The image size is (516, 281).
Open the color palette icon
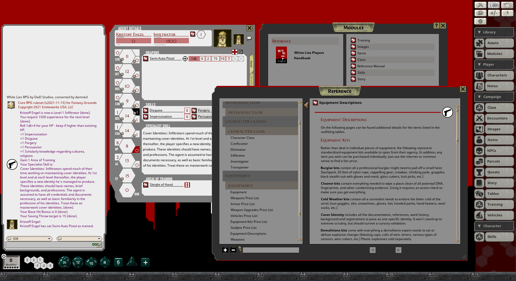coord(480,13)
